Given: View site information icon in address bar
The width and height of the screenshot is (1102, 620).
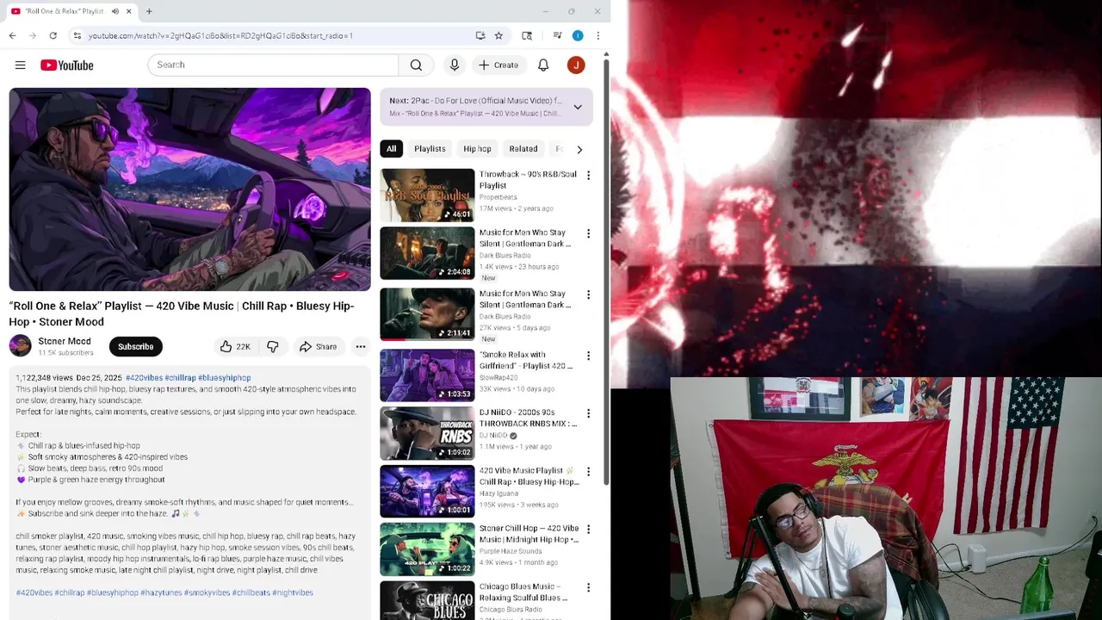Looking at the screenshot, I should click(77, 35).
